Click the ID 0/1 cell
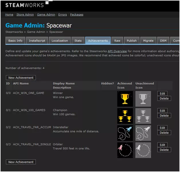The image size is (180, 172). click(x=8, y=110)
